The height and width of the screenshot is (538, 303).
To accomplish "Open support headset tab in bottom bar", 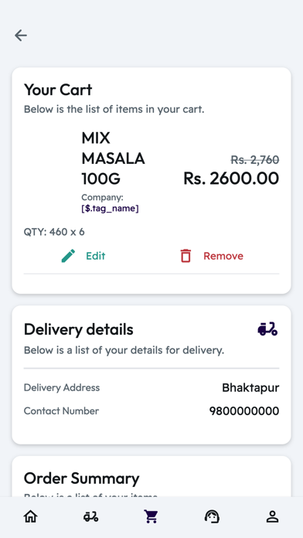I will click(212, 516).
